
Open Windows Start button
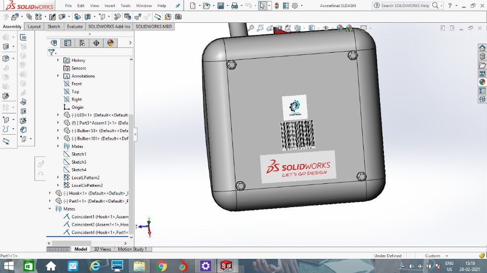pyautogui.click(x=9, y=266)
